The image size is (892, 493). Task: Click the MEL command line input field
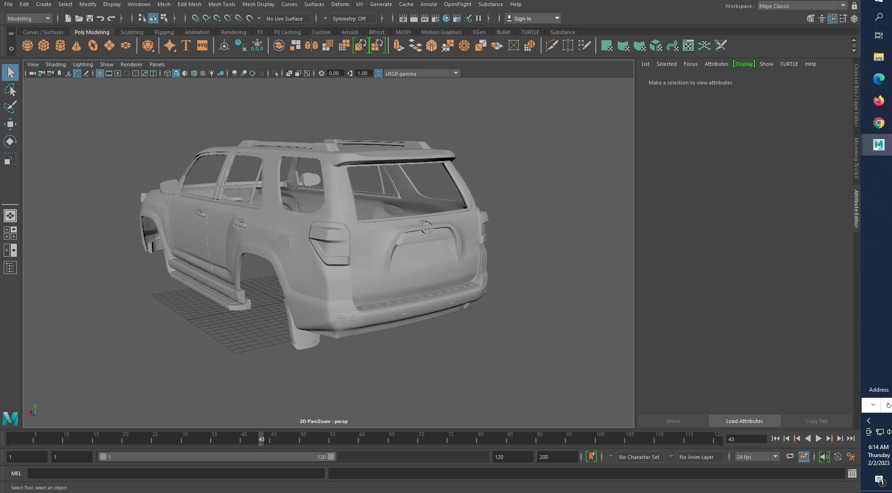[x=176, y=473]
